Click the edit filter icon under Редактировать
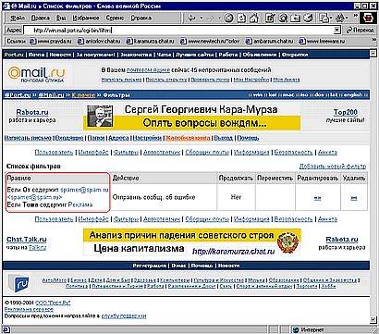The height and width of the screenshot is (334, 379). coord(317,198)
